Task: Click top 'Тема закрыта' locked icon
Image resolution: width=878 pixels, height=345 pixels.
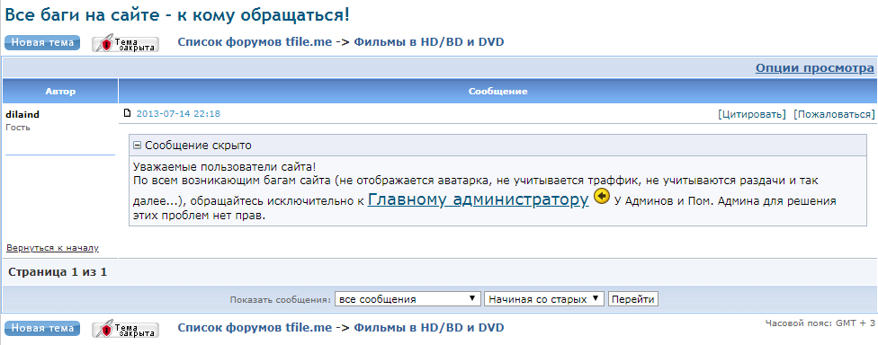Action: [125, 44]
